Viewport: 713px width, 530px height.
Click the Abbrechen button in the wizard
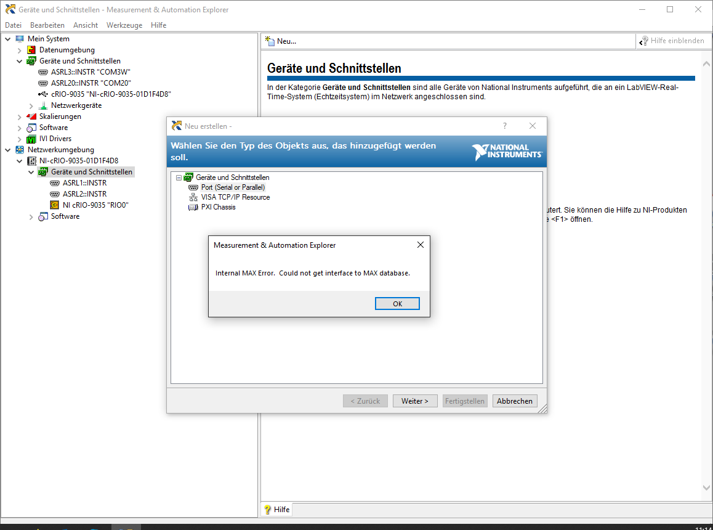click(515, 401)
